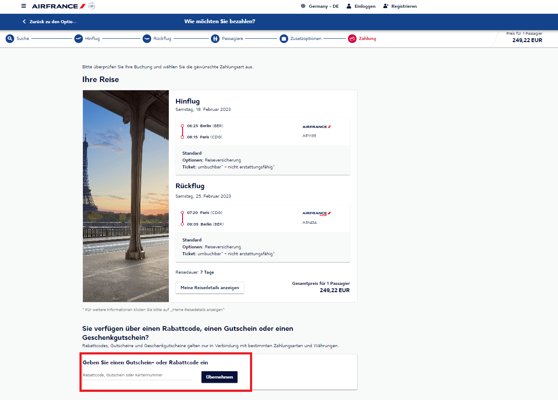Click 07:20 Paris (CDG) departure text
This screenshot has height=400, width=558.
coord(204,213)
